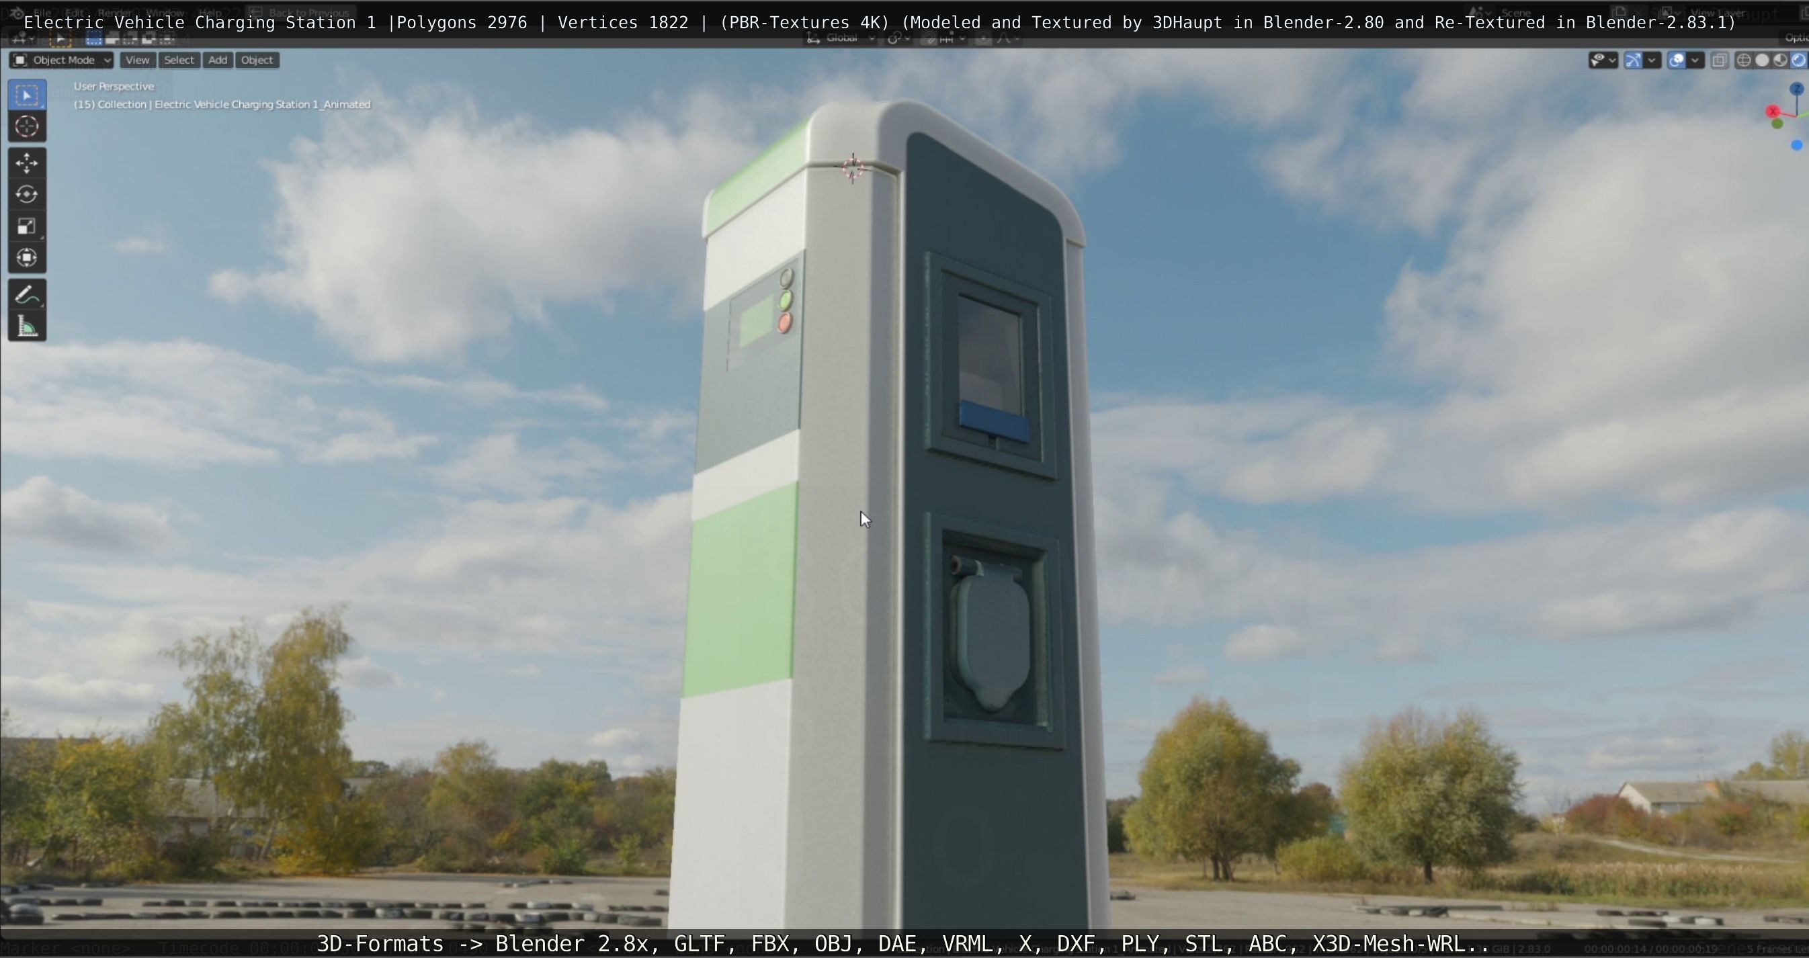Select the Scale tool
The width and height of the screenshot is (1809, 958).
point(27,226)
